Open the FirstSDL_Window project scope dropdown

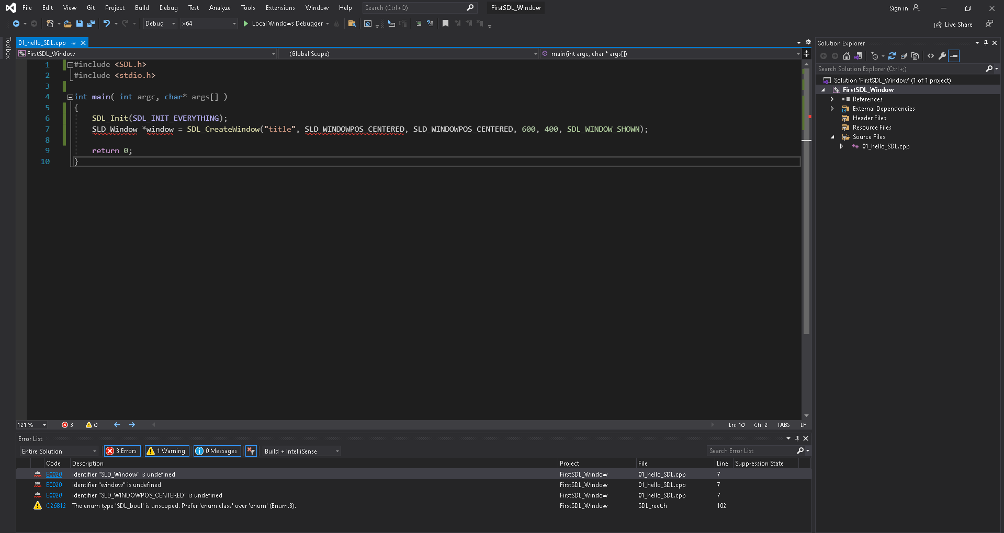146,54
